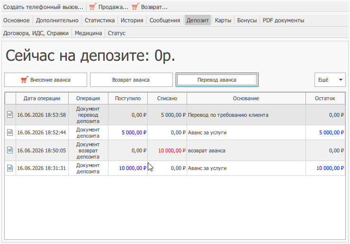
Task: Expand the Ещё dropdown menu
Action: coord(330,80)
